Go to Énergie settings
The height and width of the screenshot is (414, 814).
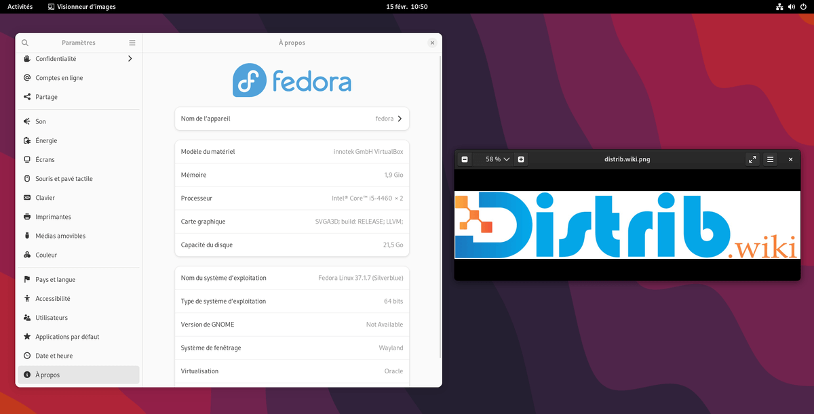pyautogui.click(x=79, y=140)
